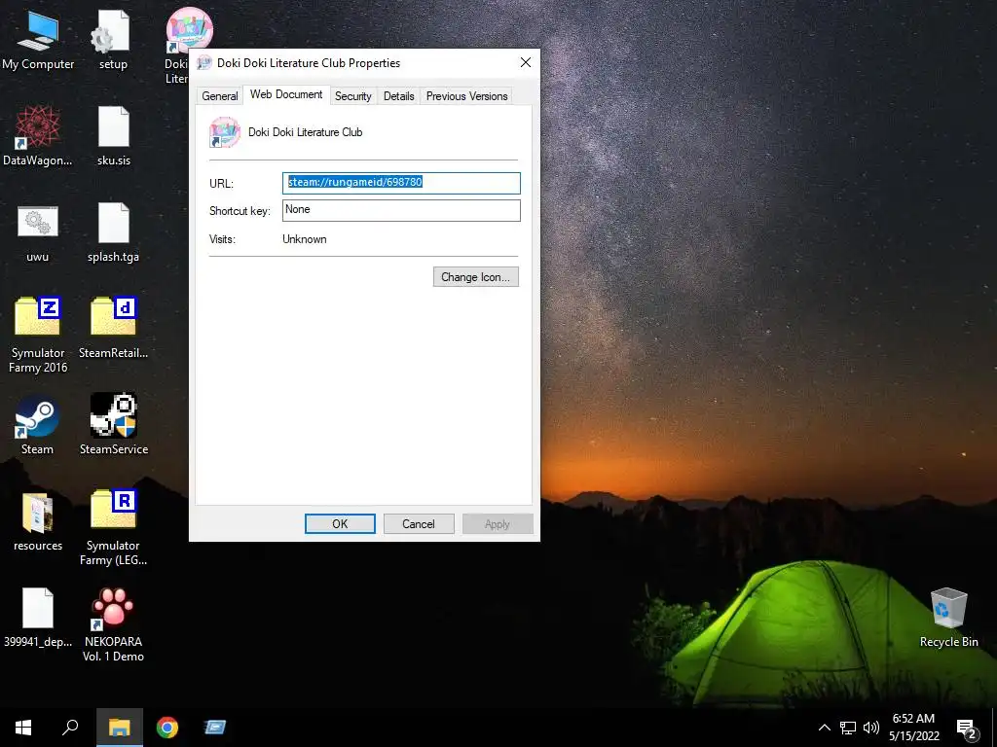Show hidden system tray icons
Viewport: 997px width, 747px height.
pos(824,728)
